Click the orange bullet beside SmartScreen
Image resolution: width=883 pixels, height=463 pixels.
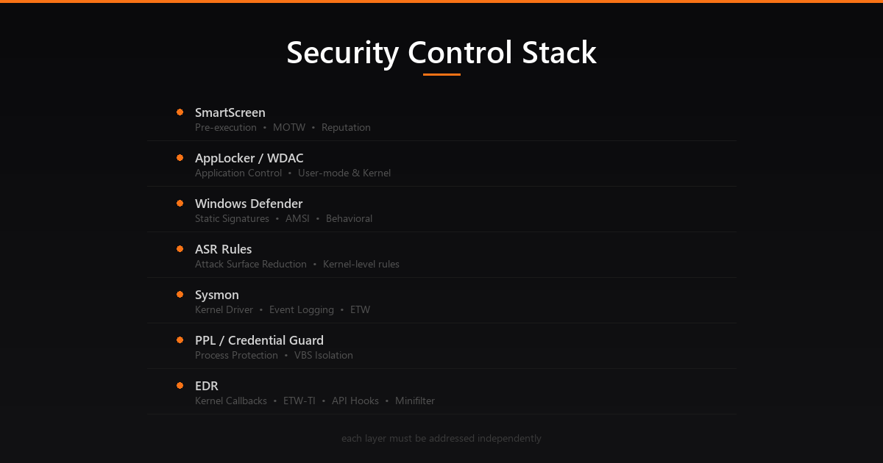(x=180, y=112)
